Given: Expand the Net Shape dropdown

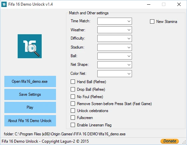Looking at the screenshot, I should point(115,65).
